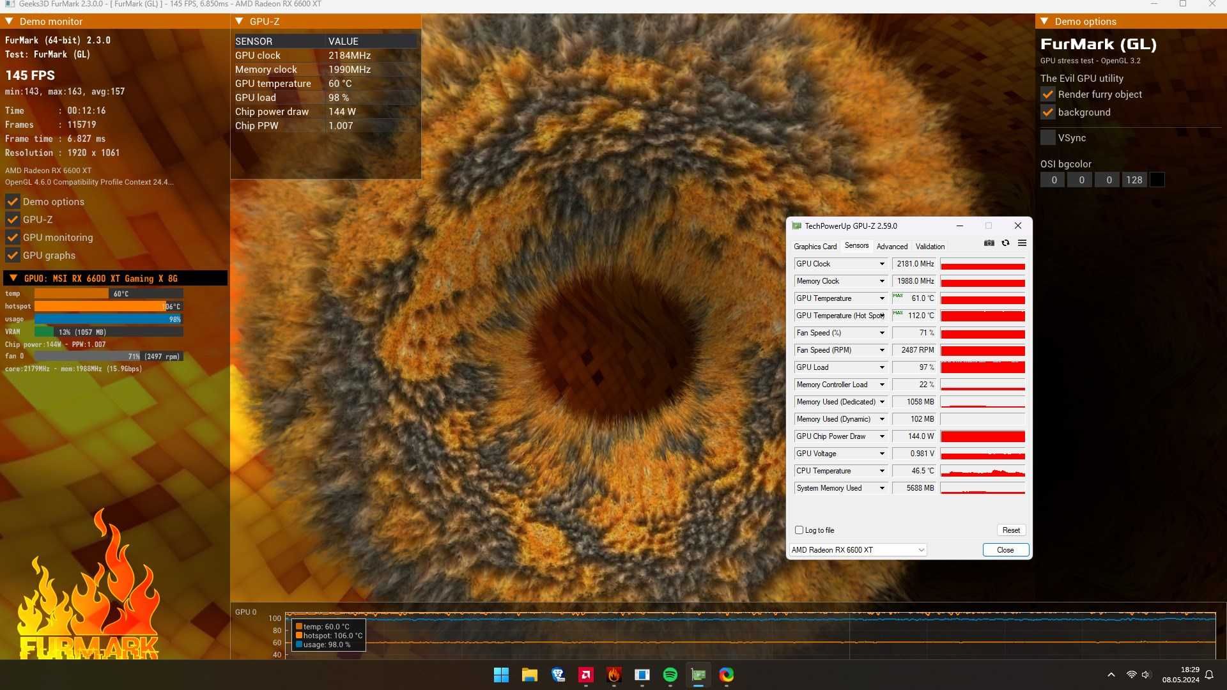Open notifications bell icon
This screenshot has width=1227, height=690.
pyautogui.click(x=1209, y=675)
